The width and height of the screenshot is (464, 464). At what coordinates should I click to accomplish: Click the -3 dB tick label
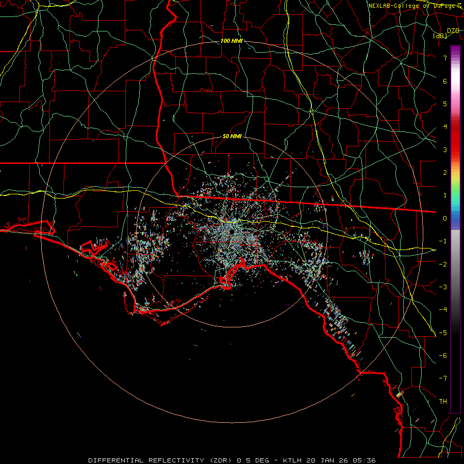coord(443,287)
